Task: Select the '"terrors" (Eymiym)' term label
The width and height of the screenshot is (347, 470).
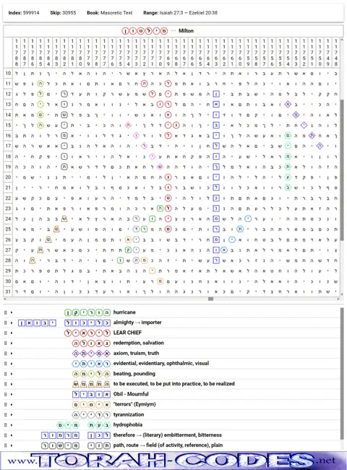Action: [134, 404]
